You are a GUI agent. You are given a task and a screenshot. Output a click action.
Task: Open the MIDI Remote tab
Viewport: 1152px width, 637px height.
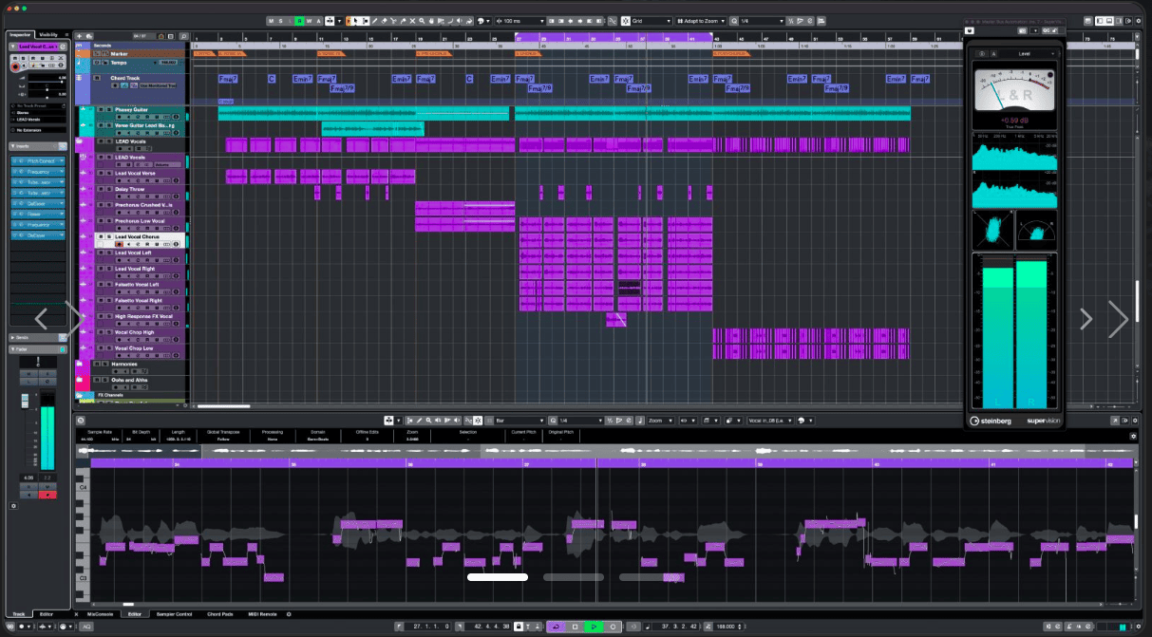262,614
